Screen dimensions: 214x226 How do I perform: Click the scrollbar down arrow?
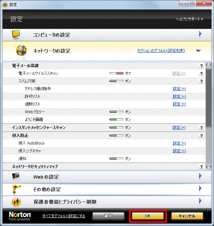click(208, 167)
